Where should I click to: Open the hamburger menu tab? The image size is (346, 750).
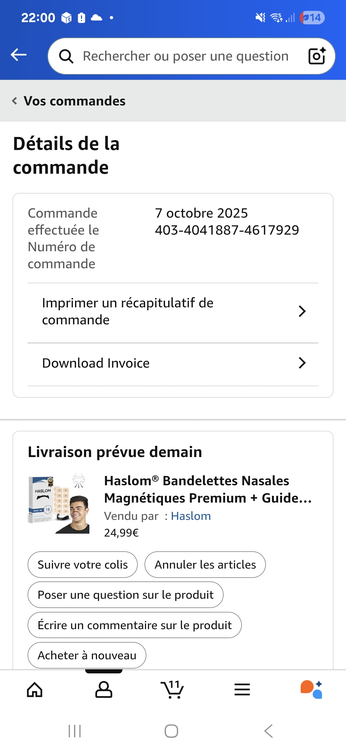[x=242, y=690]
